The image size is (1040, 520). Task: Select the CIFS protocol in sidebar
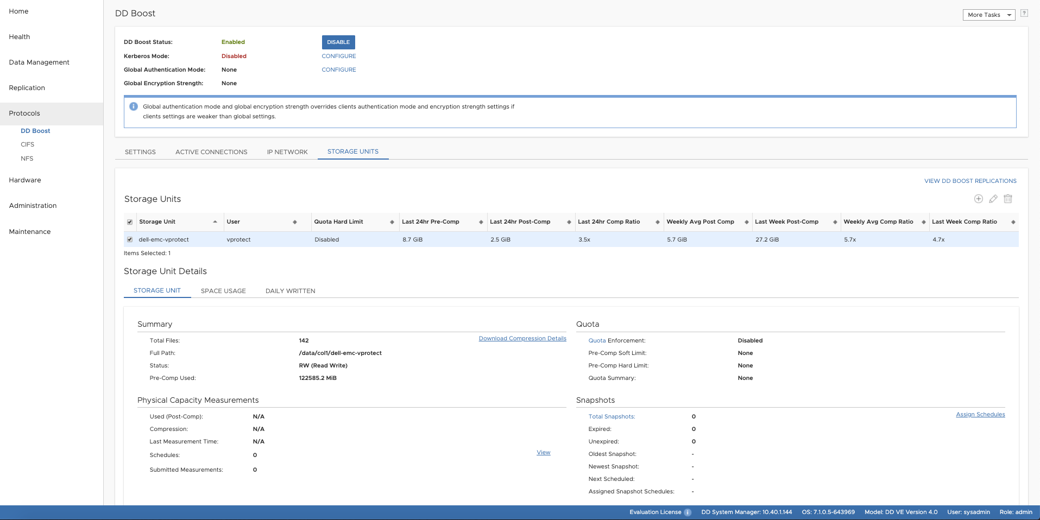click(27, 144)
